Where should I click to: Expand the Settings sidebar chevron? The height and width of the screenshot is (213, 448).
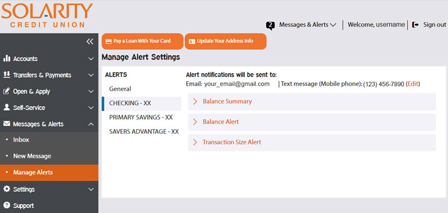[91, 190]
